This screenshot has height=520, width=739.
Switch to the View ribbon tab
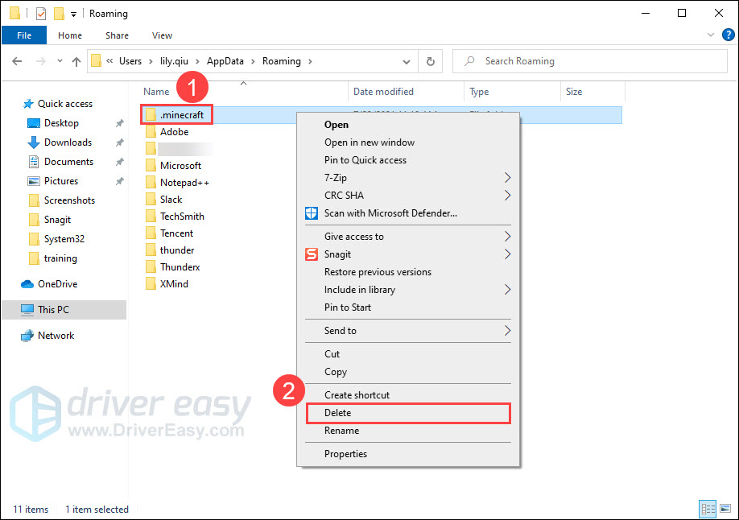pos(162,35)
